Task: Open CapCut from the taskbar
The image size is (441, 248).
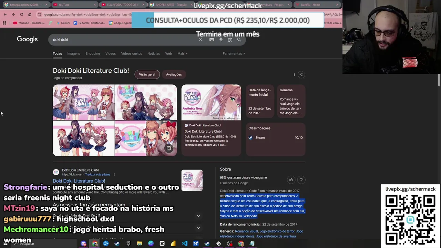Action: (x=162, y=244)
